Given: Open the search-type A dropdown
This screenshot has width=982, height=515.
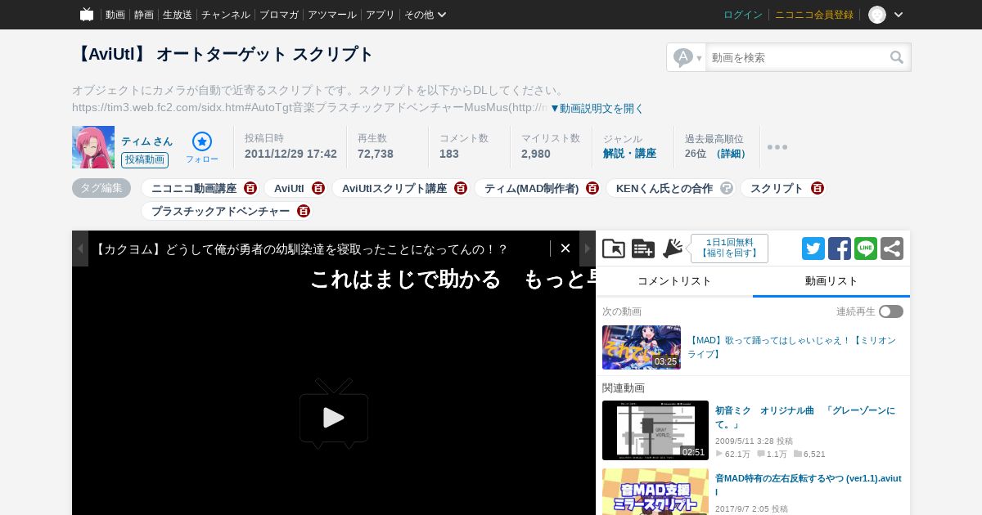Looking at the screenshot, I should pyautogui.click(x=687, y=57).
